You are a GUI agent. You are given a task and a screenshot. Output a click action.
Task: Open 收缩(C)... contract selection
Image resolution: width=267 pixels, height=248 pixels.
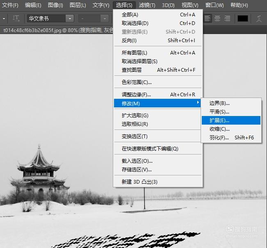click(x=231, y=129)
